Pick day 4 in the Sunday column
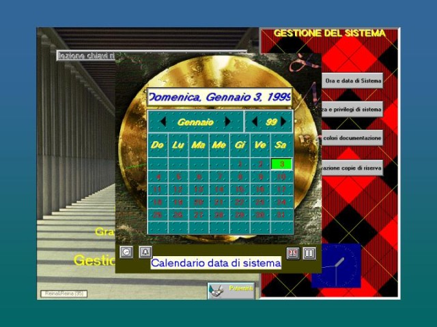Viewport: 437px width, 327px height. (158, 176)
